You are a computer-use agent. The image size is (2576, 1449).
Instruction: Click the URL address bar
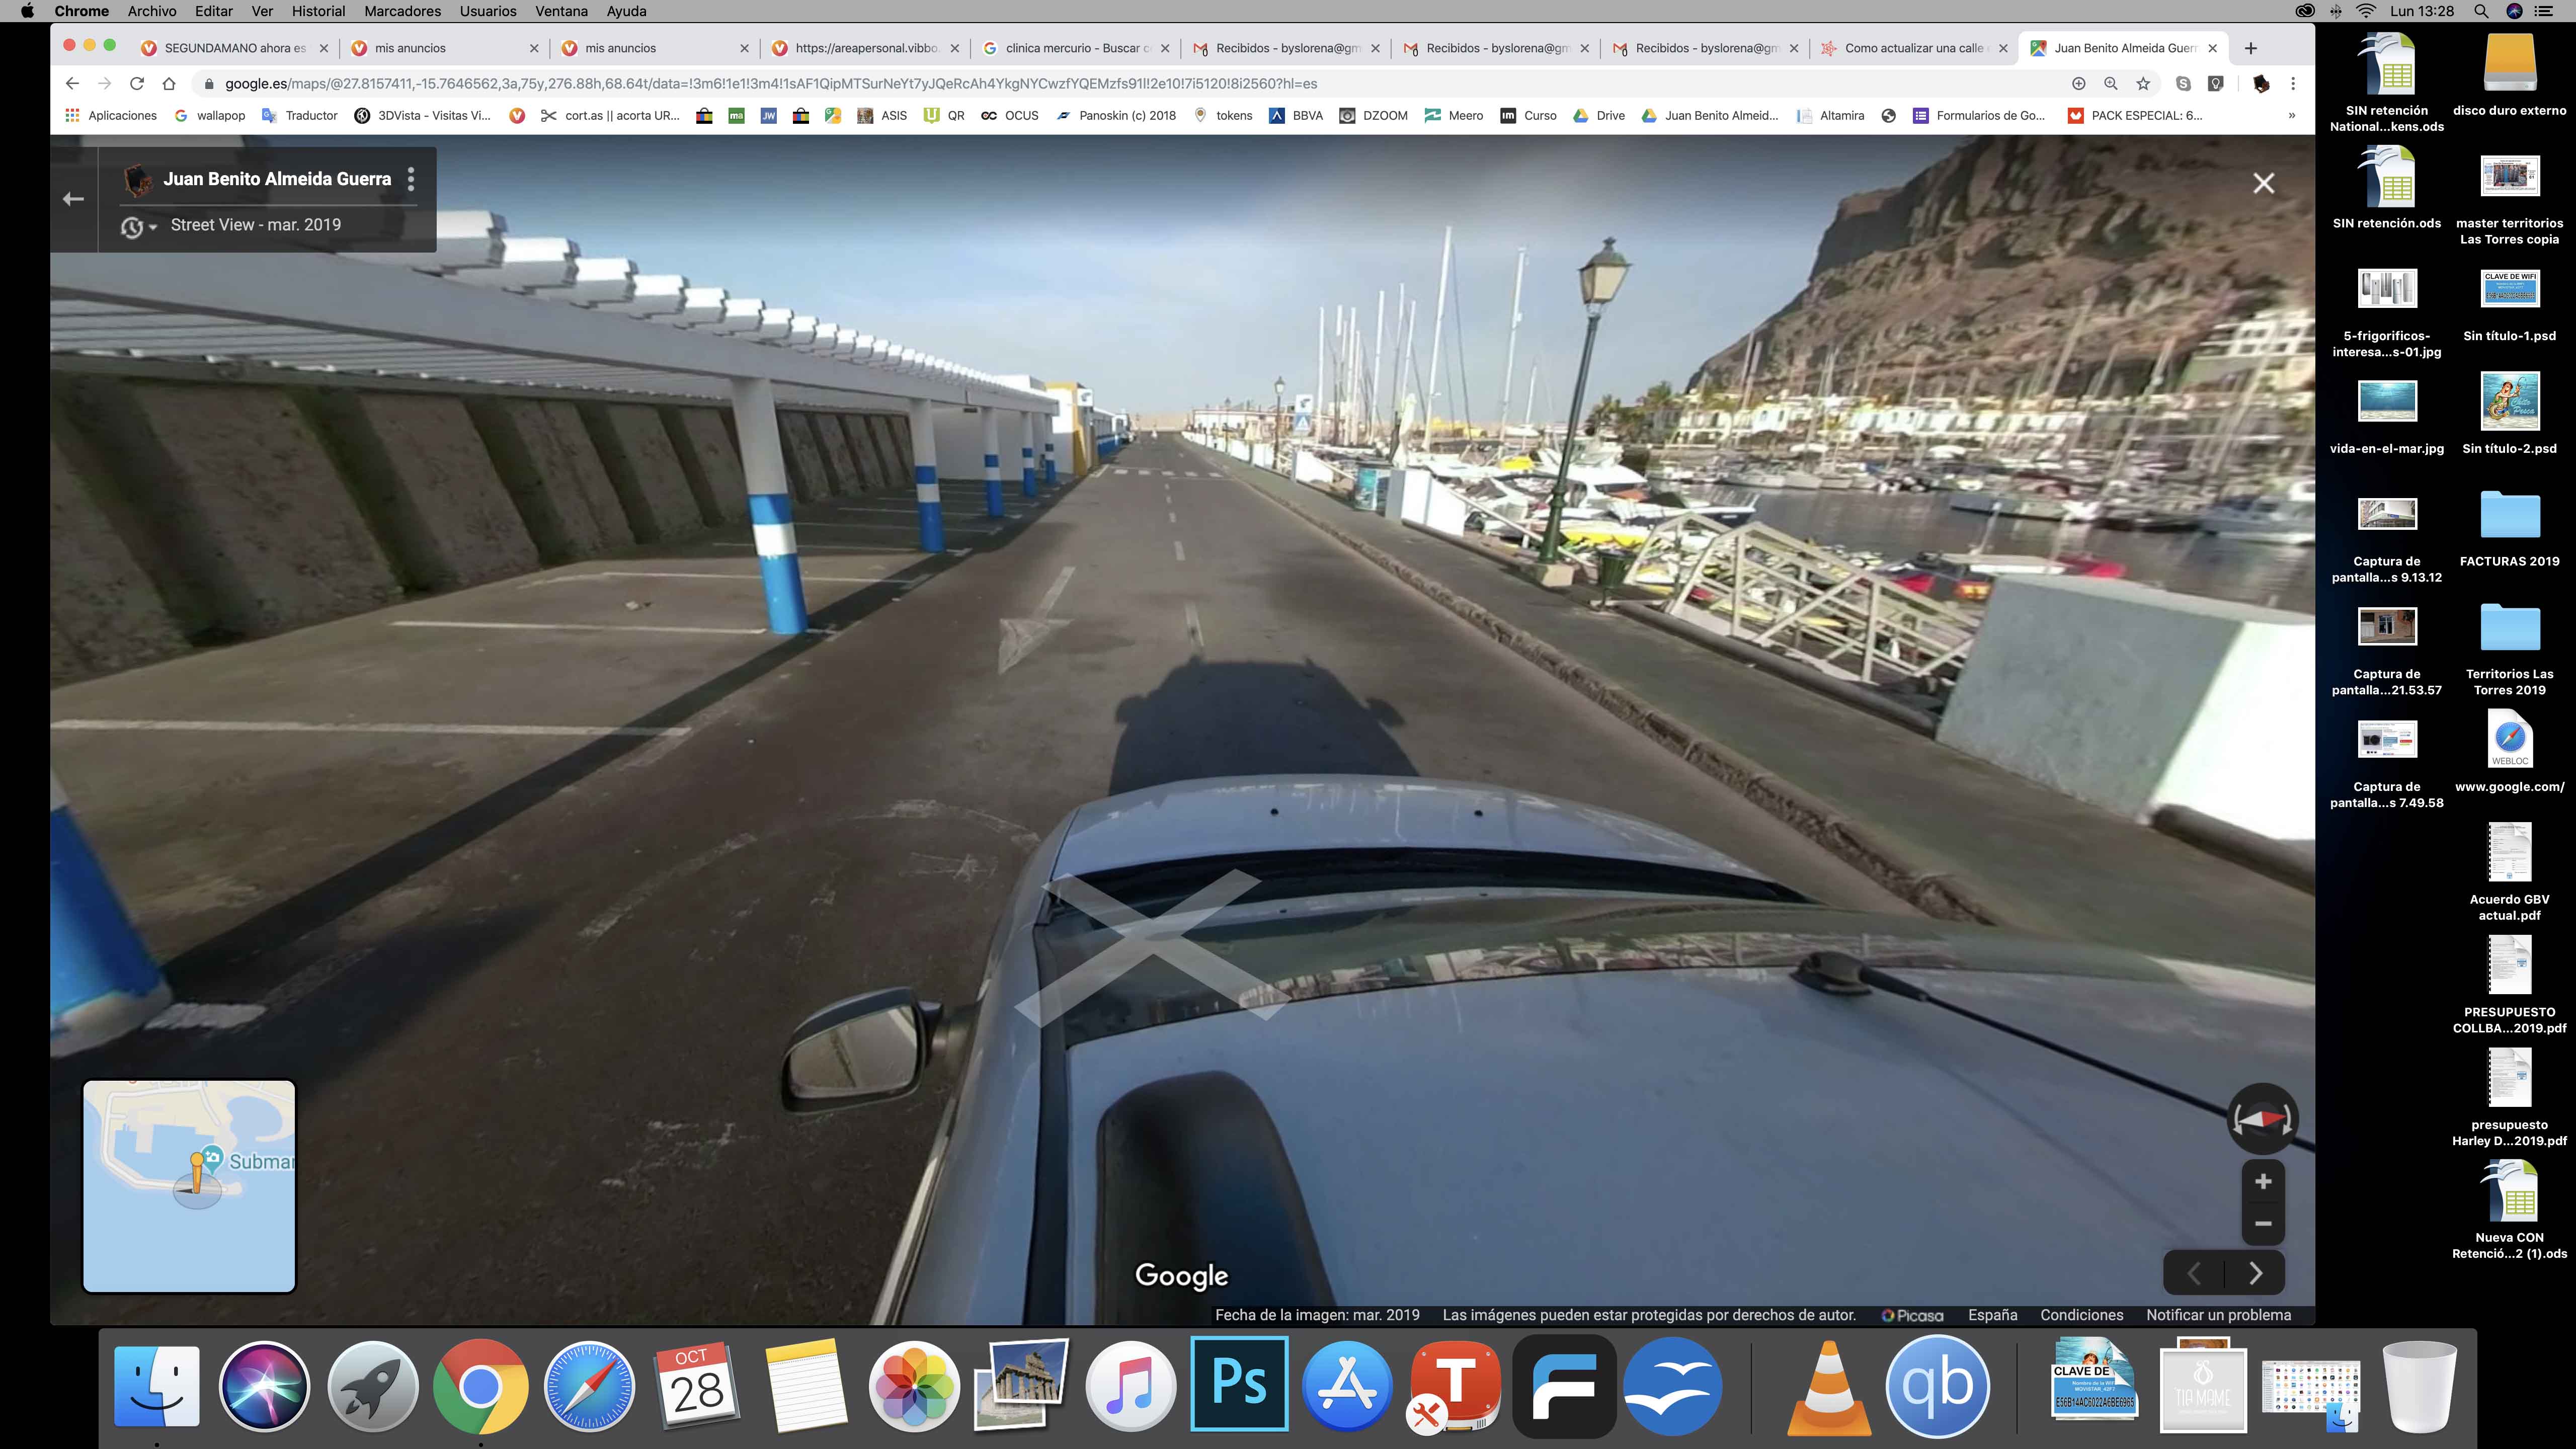pos(1100,84)
